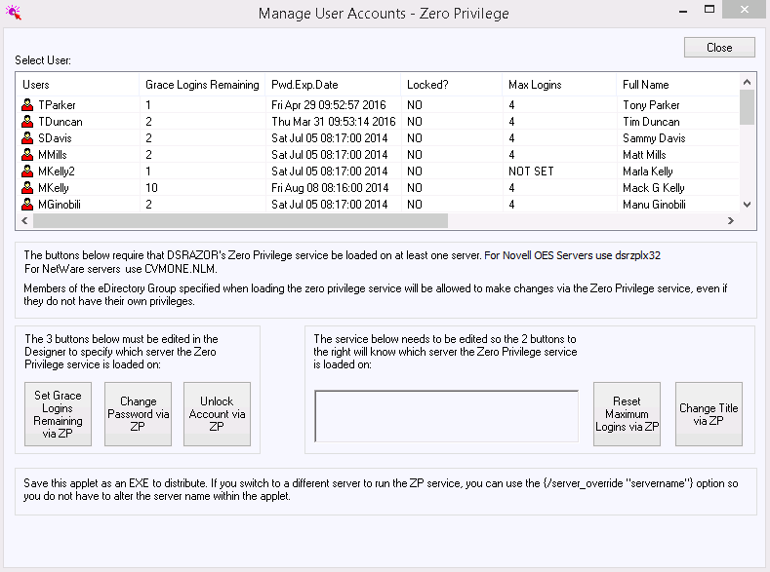This screenshot has height=572, width=770.
Task: Sort list by Pwd.Exp.Date header
Action: [x=332, y=85]
